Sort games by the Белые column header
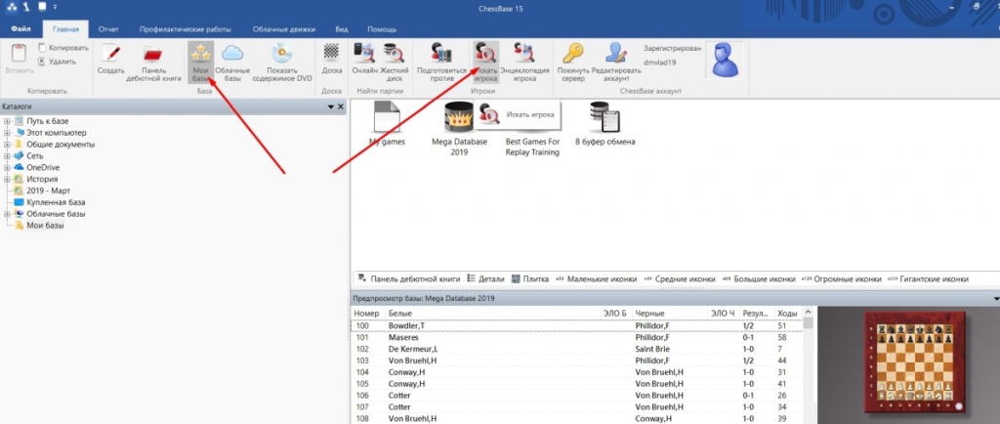The image size is (1000, 424). [x=492, y=314]
